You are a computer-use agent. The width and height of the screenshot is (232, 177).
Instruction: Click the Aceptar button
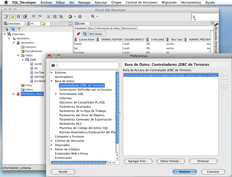[x=185, y=172]
